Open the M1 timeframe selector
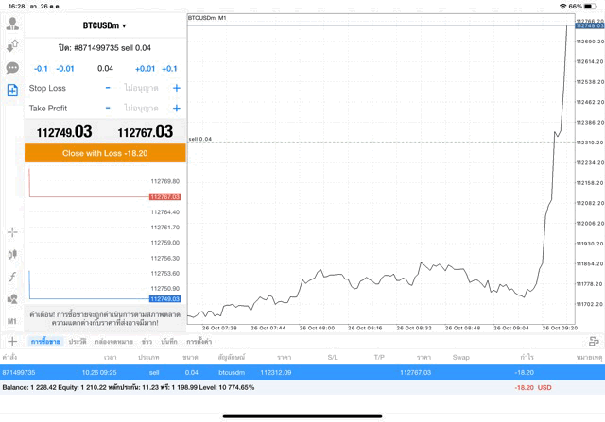This screenshot has height=422, width=605. tap(12, 321)
